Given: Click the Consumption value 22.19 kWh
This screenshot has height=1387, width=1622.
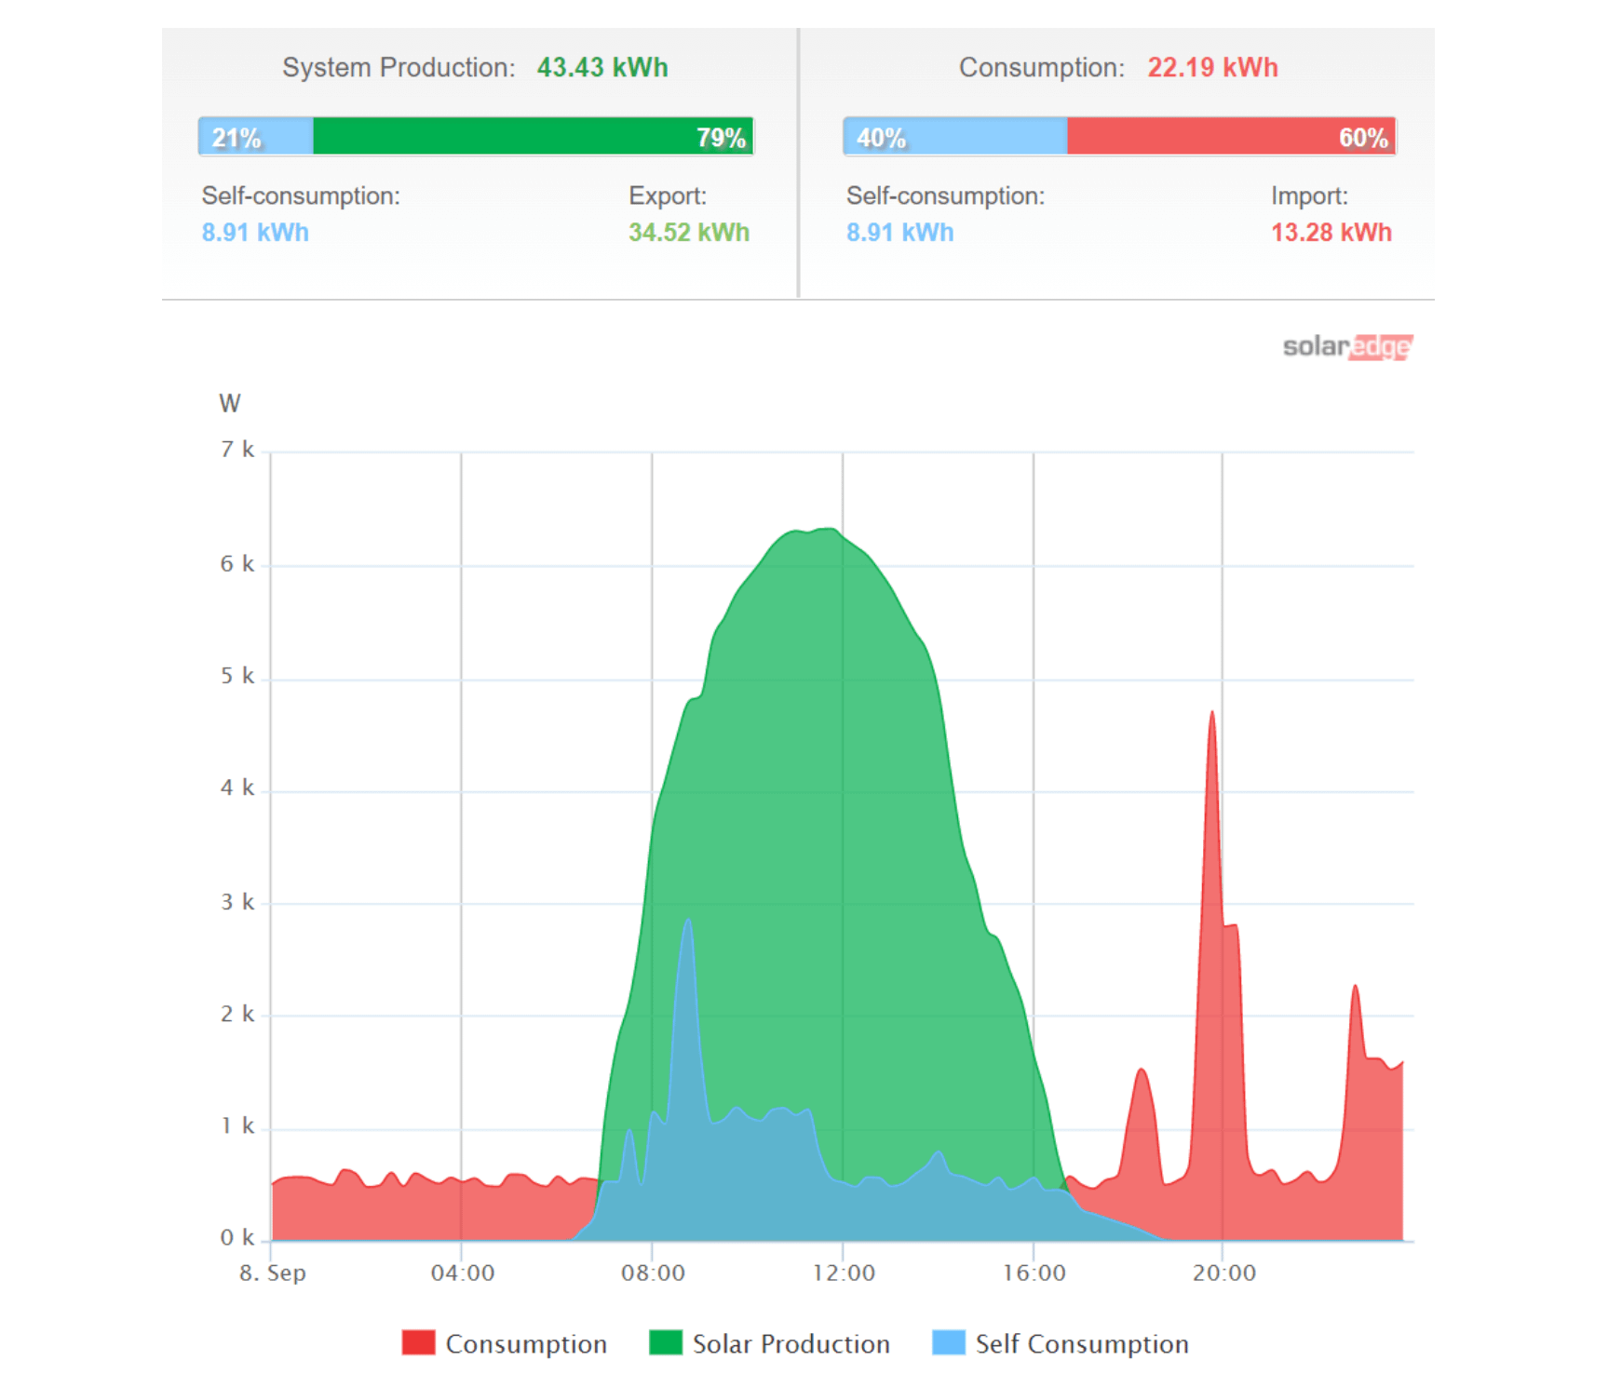Looking at the screenshot, I should (1212, 68).
